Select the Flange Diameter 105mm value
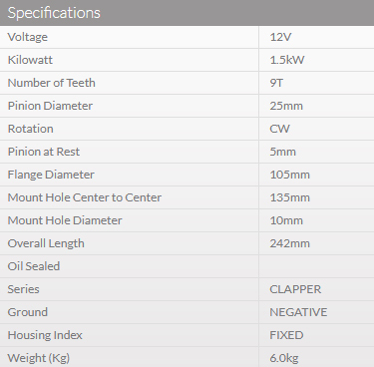The width and height of the screenshot is (374, 367). 289,175
